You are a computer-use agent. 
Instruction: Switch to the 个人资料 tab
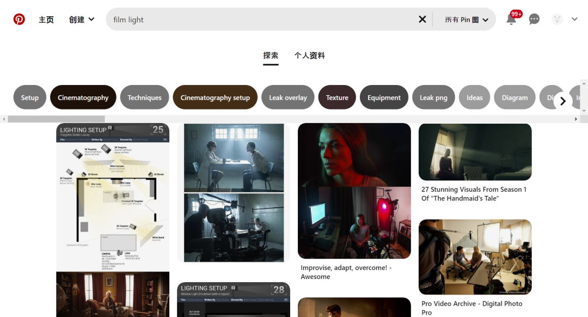point(309,56)
